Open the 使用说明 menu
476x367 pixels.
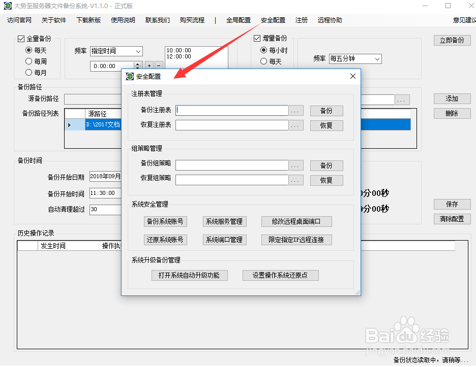point(123,20)
